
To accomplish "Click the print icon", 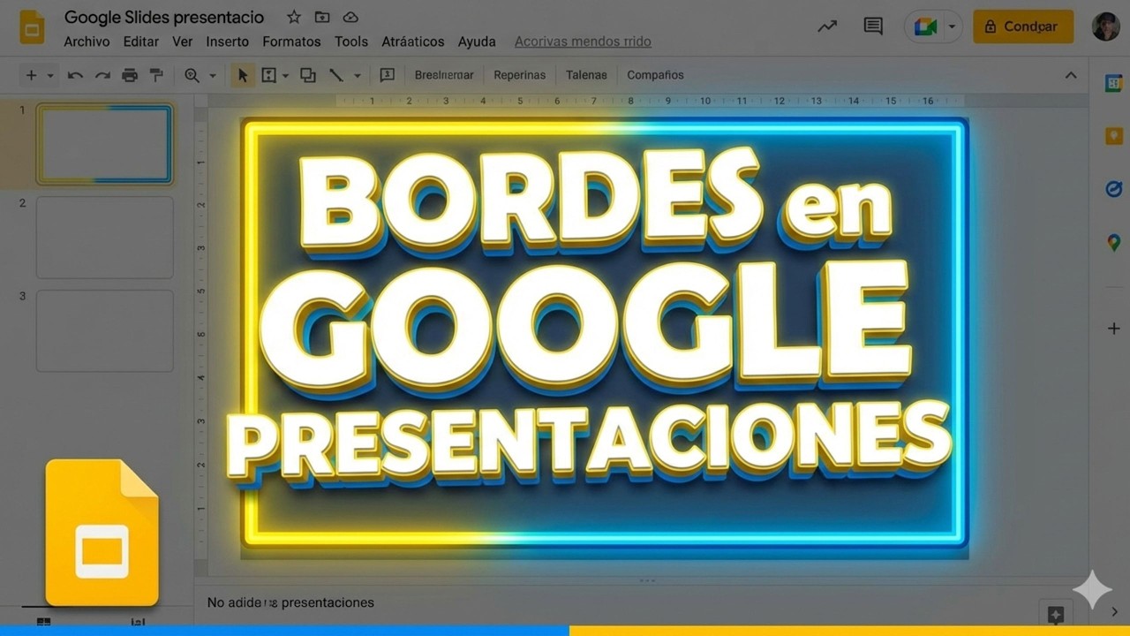I will tap(130, 75).
